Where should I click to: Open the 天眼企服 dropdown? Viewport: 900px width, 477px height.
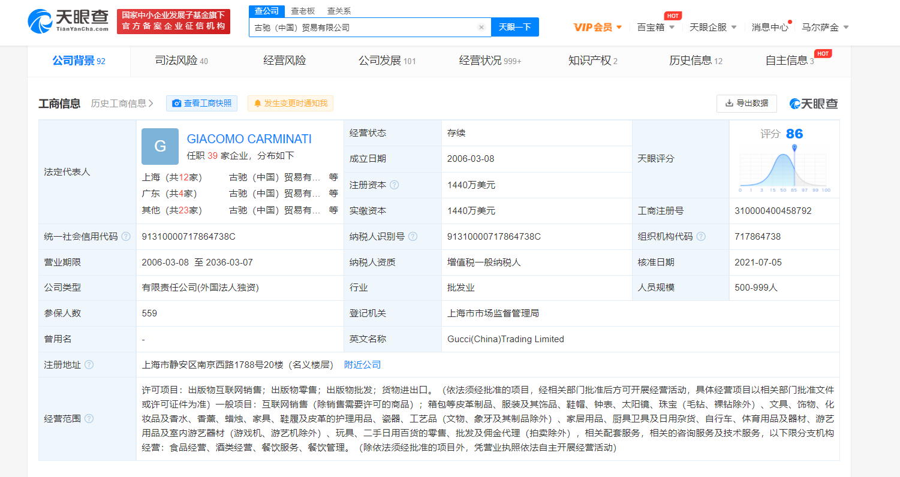(713, 27)
